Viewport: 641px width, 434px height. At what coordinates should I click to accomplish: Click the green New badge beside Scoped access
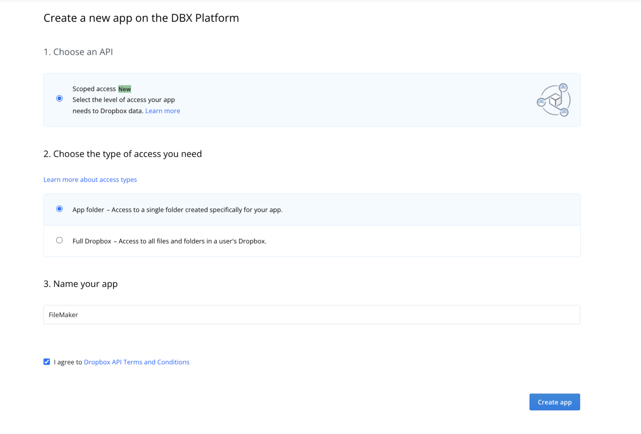click(124, 89)
